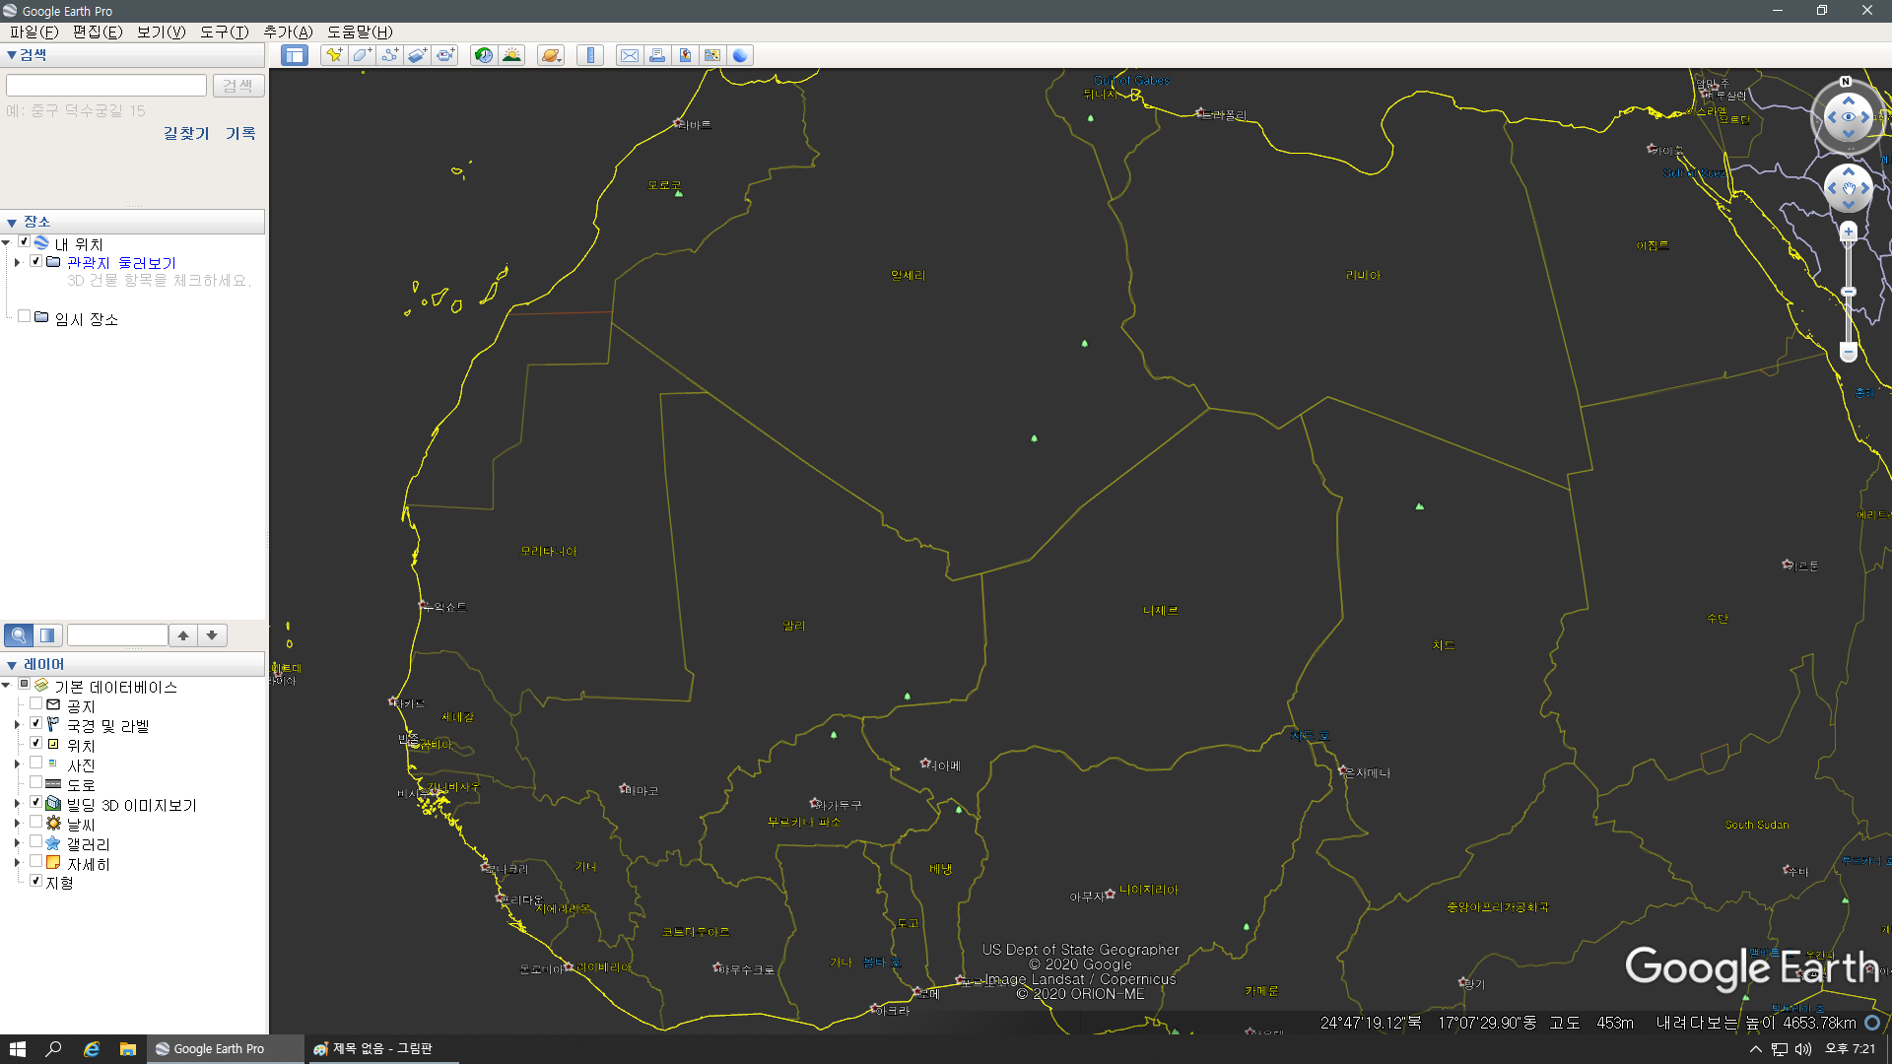Screen dimensions: 1892x1064
Task: Open the 파일(F) menu
Action: tap(34, 32)
